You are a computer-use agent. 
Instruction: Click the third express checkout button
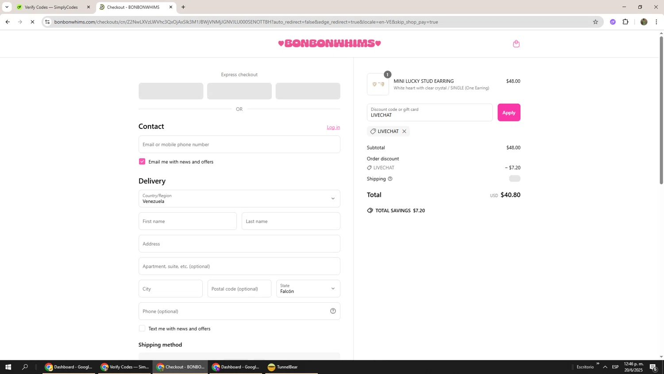coord(308,91)
